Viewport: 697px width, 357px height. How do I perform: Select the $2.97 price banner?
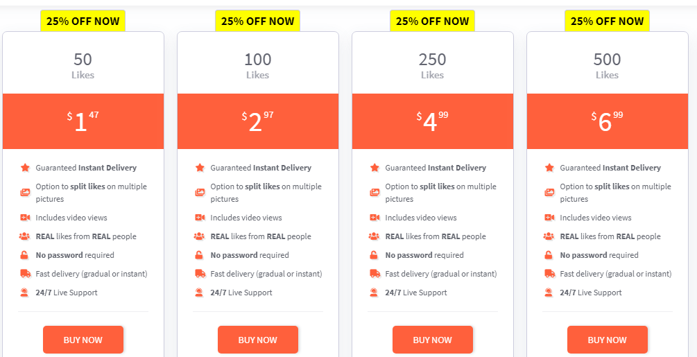[x=258, y=121]
